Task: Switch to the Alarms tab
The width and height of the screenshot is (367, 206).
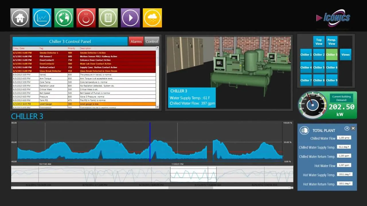Action: [x=136, y=41]
